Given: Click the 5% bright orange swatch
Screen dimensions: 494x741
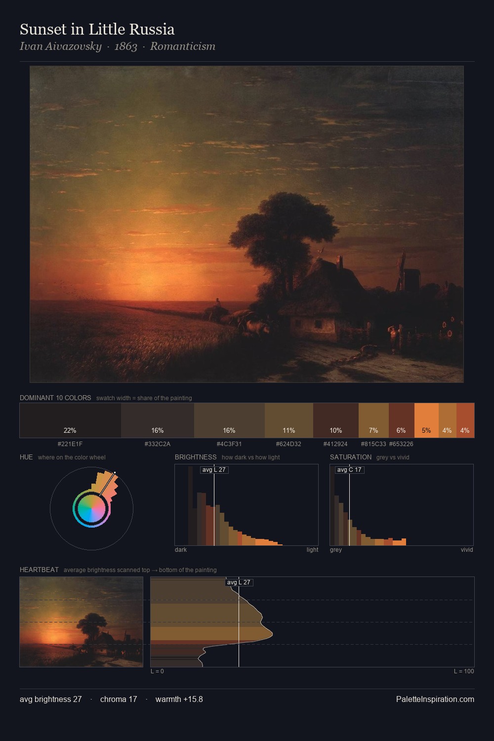Looking at the screenshot, I should point(426,420).
